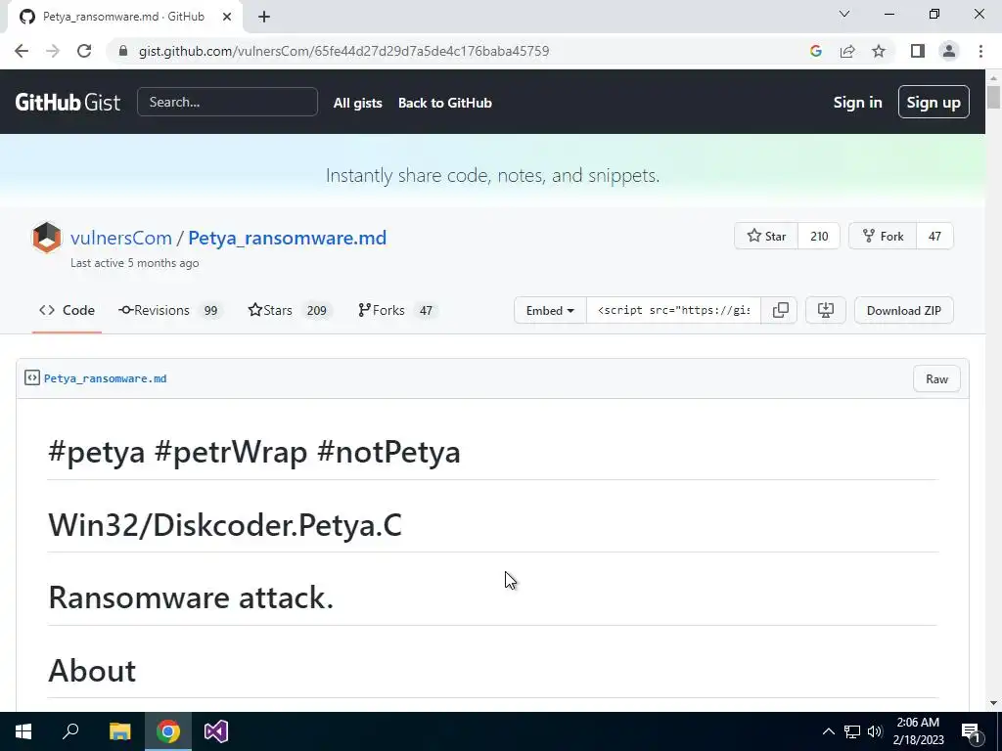Open the Petya_ransomware.md file link
Screen dimensions: 1002x751
click(105, 378)
